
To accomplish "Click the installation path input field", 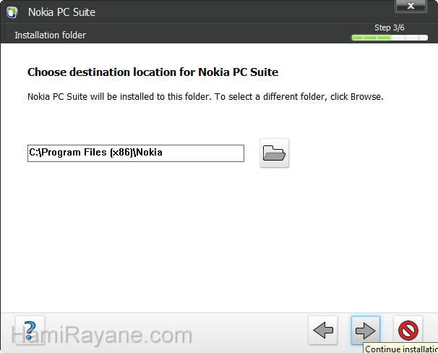I will point(136,153).
